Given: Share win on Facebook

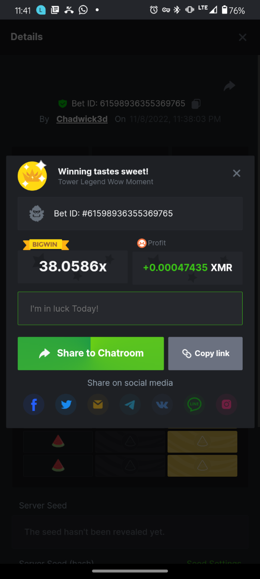Looking at the screenshot, I should click(x=34, y=404).
